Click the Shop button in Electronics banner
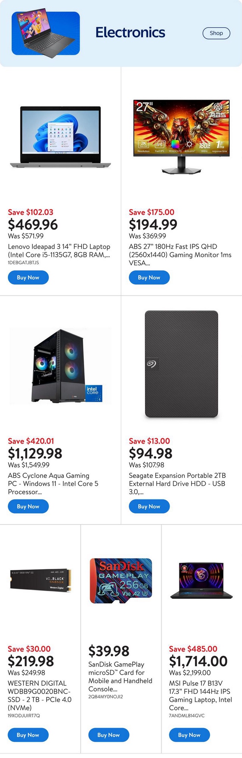The image size is (242, 758). coord(216,33)
